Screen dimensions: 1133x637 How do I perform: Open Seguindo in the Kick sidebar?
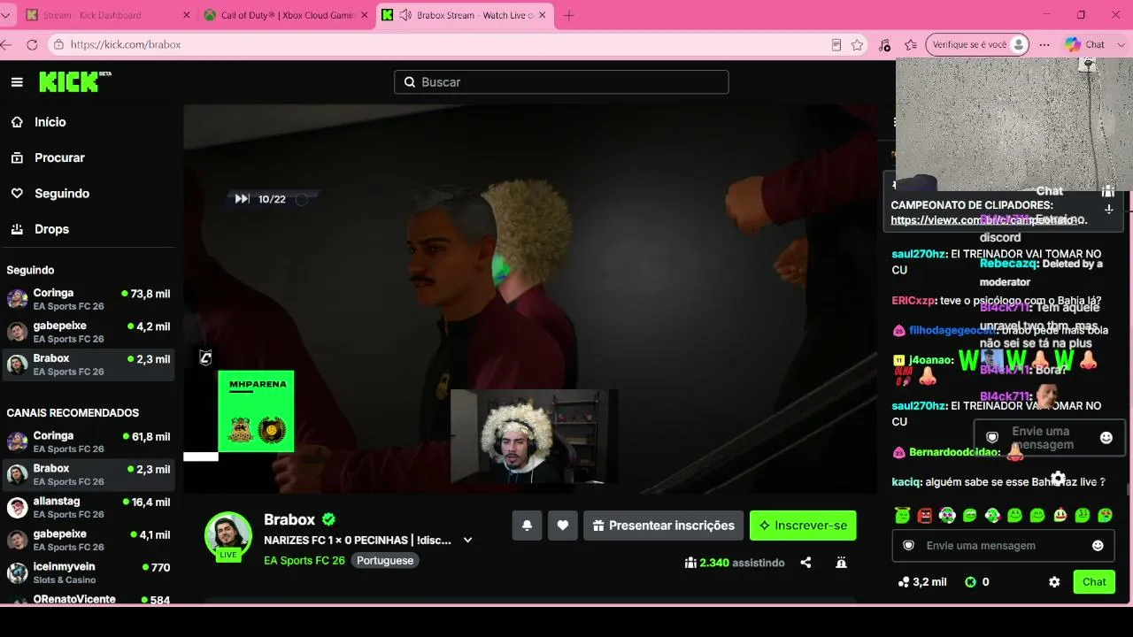coord(62,193)
